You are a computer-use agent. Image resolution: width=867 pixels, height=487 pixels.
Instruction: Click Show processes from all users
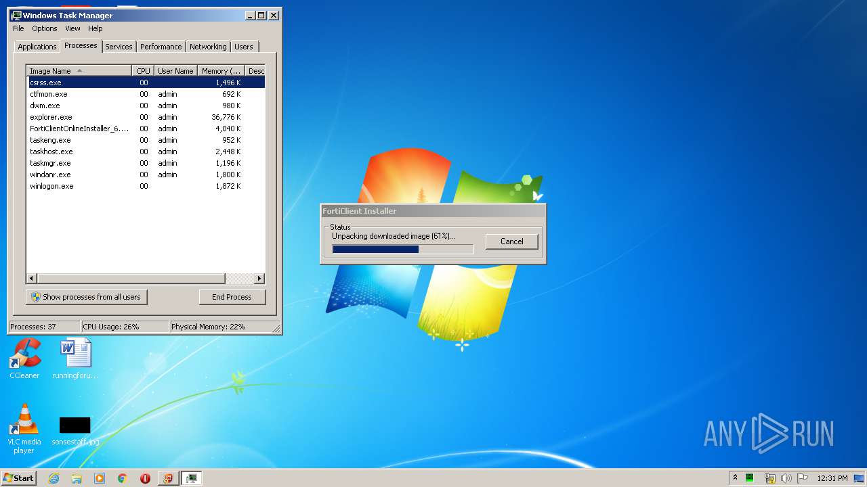86,297
